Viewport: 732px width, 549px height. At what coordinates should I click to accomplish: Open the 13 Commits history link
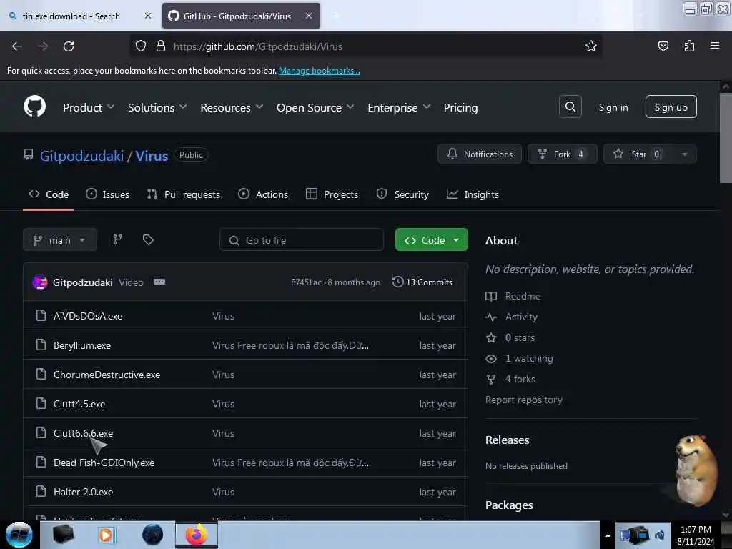click(x=422, y=282)
